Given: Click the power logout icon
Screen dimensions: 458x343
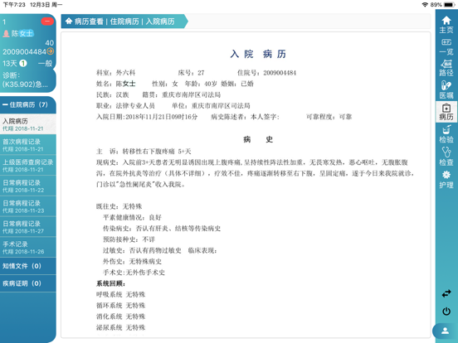Looking at the screenshot, I should point(446,312).
